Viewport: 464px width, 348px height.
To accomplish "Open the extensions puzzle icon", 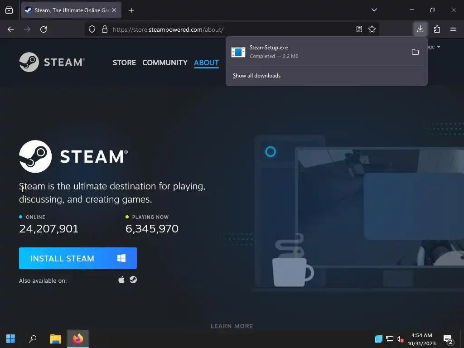I will click(437, 29).
